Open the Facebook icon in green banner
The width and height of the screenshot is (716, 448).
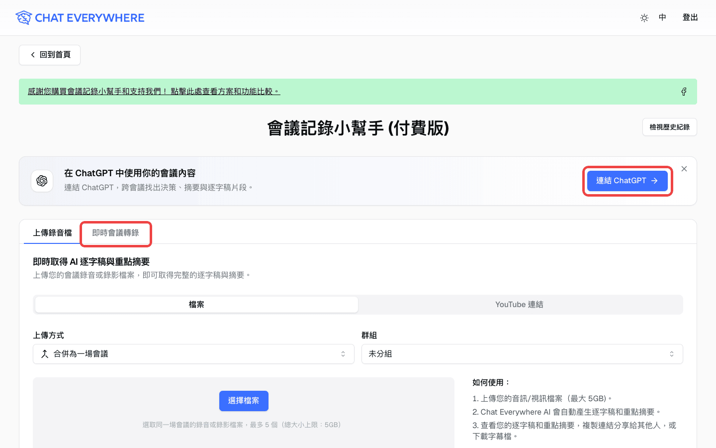[x=684, y=92]
